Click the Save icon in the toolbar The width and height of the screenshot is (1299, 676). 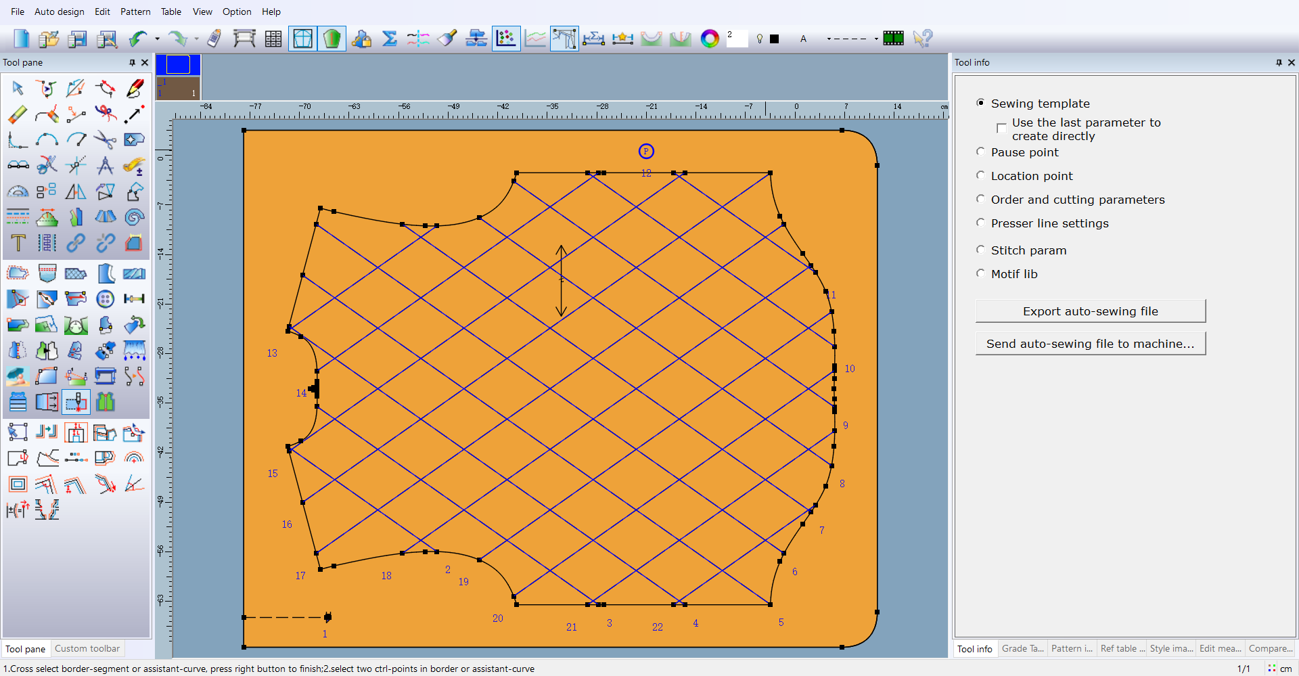[x=78, y=39]
